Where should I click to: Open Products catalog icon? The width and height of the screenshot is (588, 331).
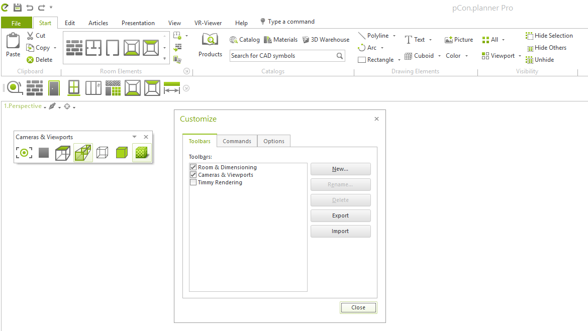[210, 40]
